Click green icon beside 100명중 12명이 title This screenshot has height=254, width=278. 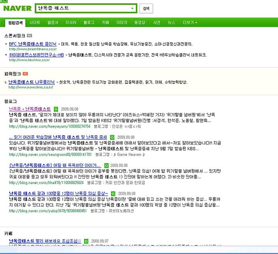(113, 194)
